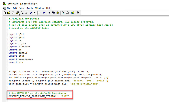This screenshot has width=170, height=103.
Task: Click the '#!/usr/bin/env python' shebang line
Action: pos(24,19)
